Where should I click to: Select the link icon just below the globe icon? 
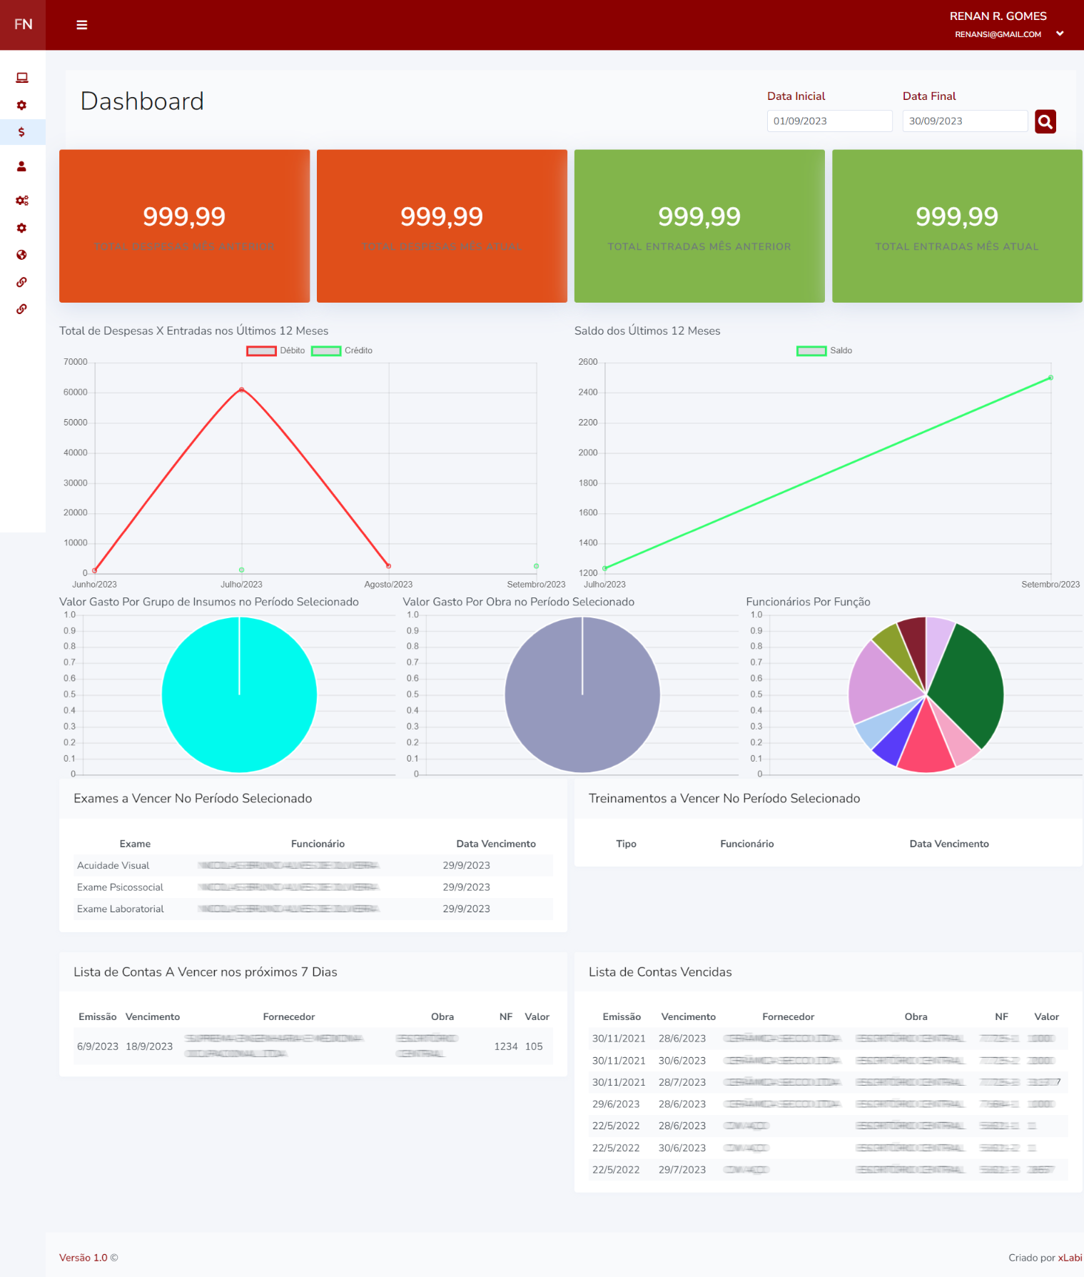pos(22,282)
